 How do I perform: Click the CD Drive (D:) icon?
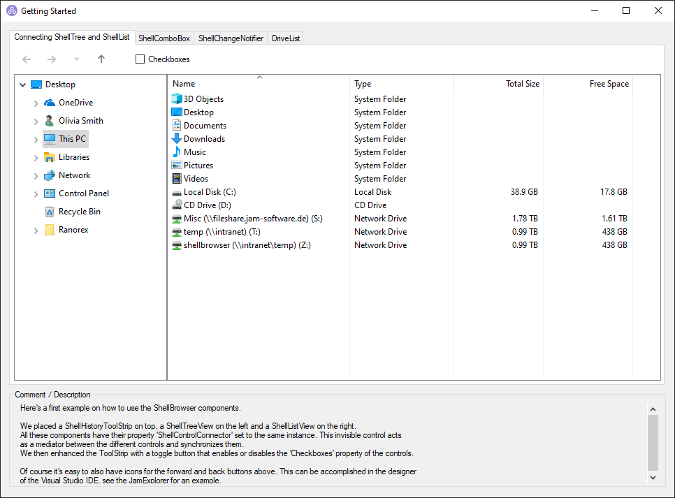pyautogui.click(x=177, y=205)
